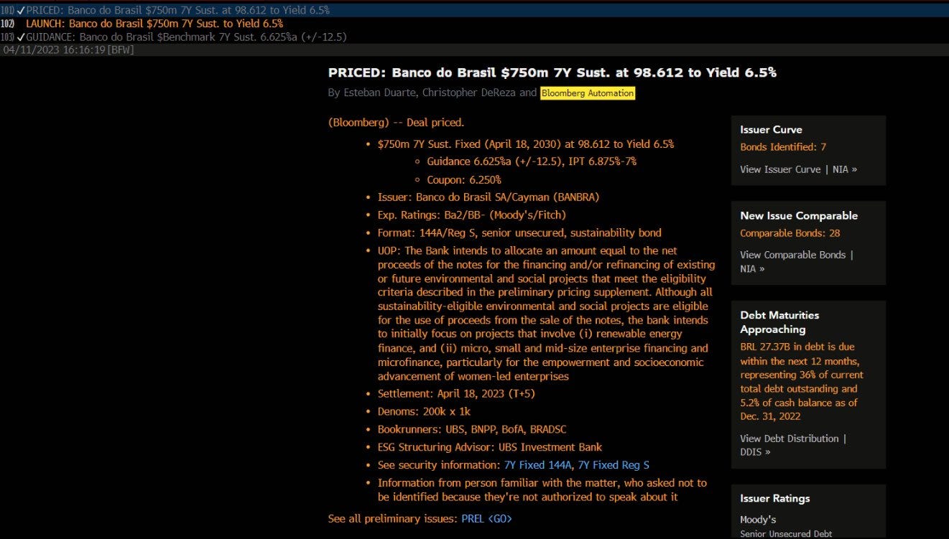Image resolution: width=949 pixels, height=539 pixels.
Task: Click the Denoms: 200k x 1k line
Action: pos(424,411)
